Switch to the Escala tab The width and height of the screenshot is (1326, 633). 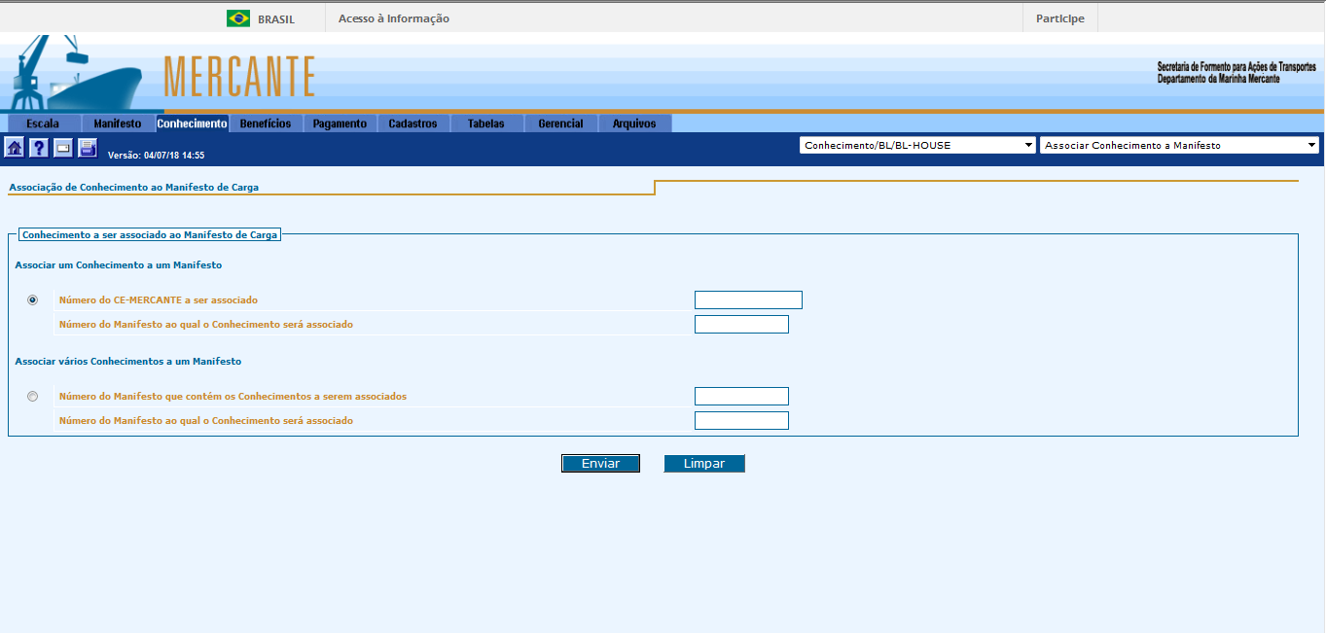click(43, 123)
